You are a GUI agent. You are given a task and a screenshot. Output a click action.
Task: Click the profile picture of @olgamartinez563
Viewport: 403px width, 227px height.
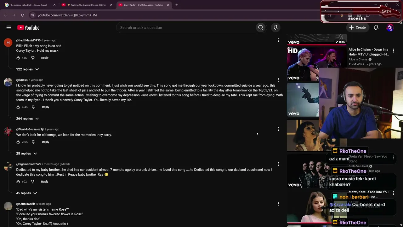point(8,166)
